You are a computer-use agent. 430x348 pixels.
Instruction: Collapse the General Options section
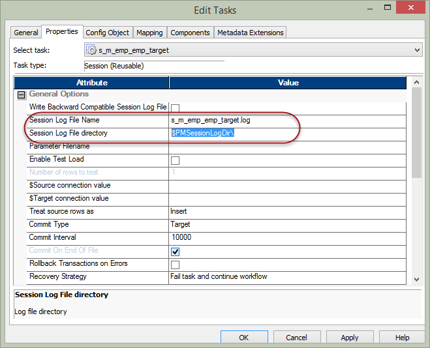tap(21, 94)
